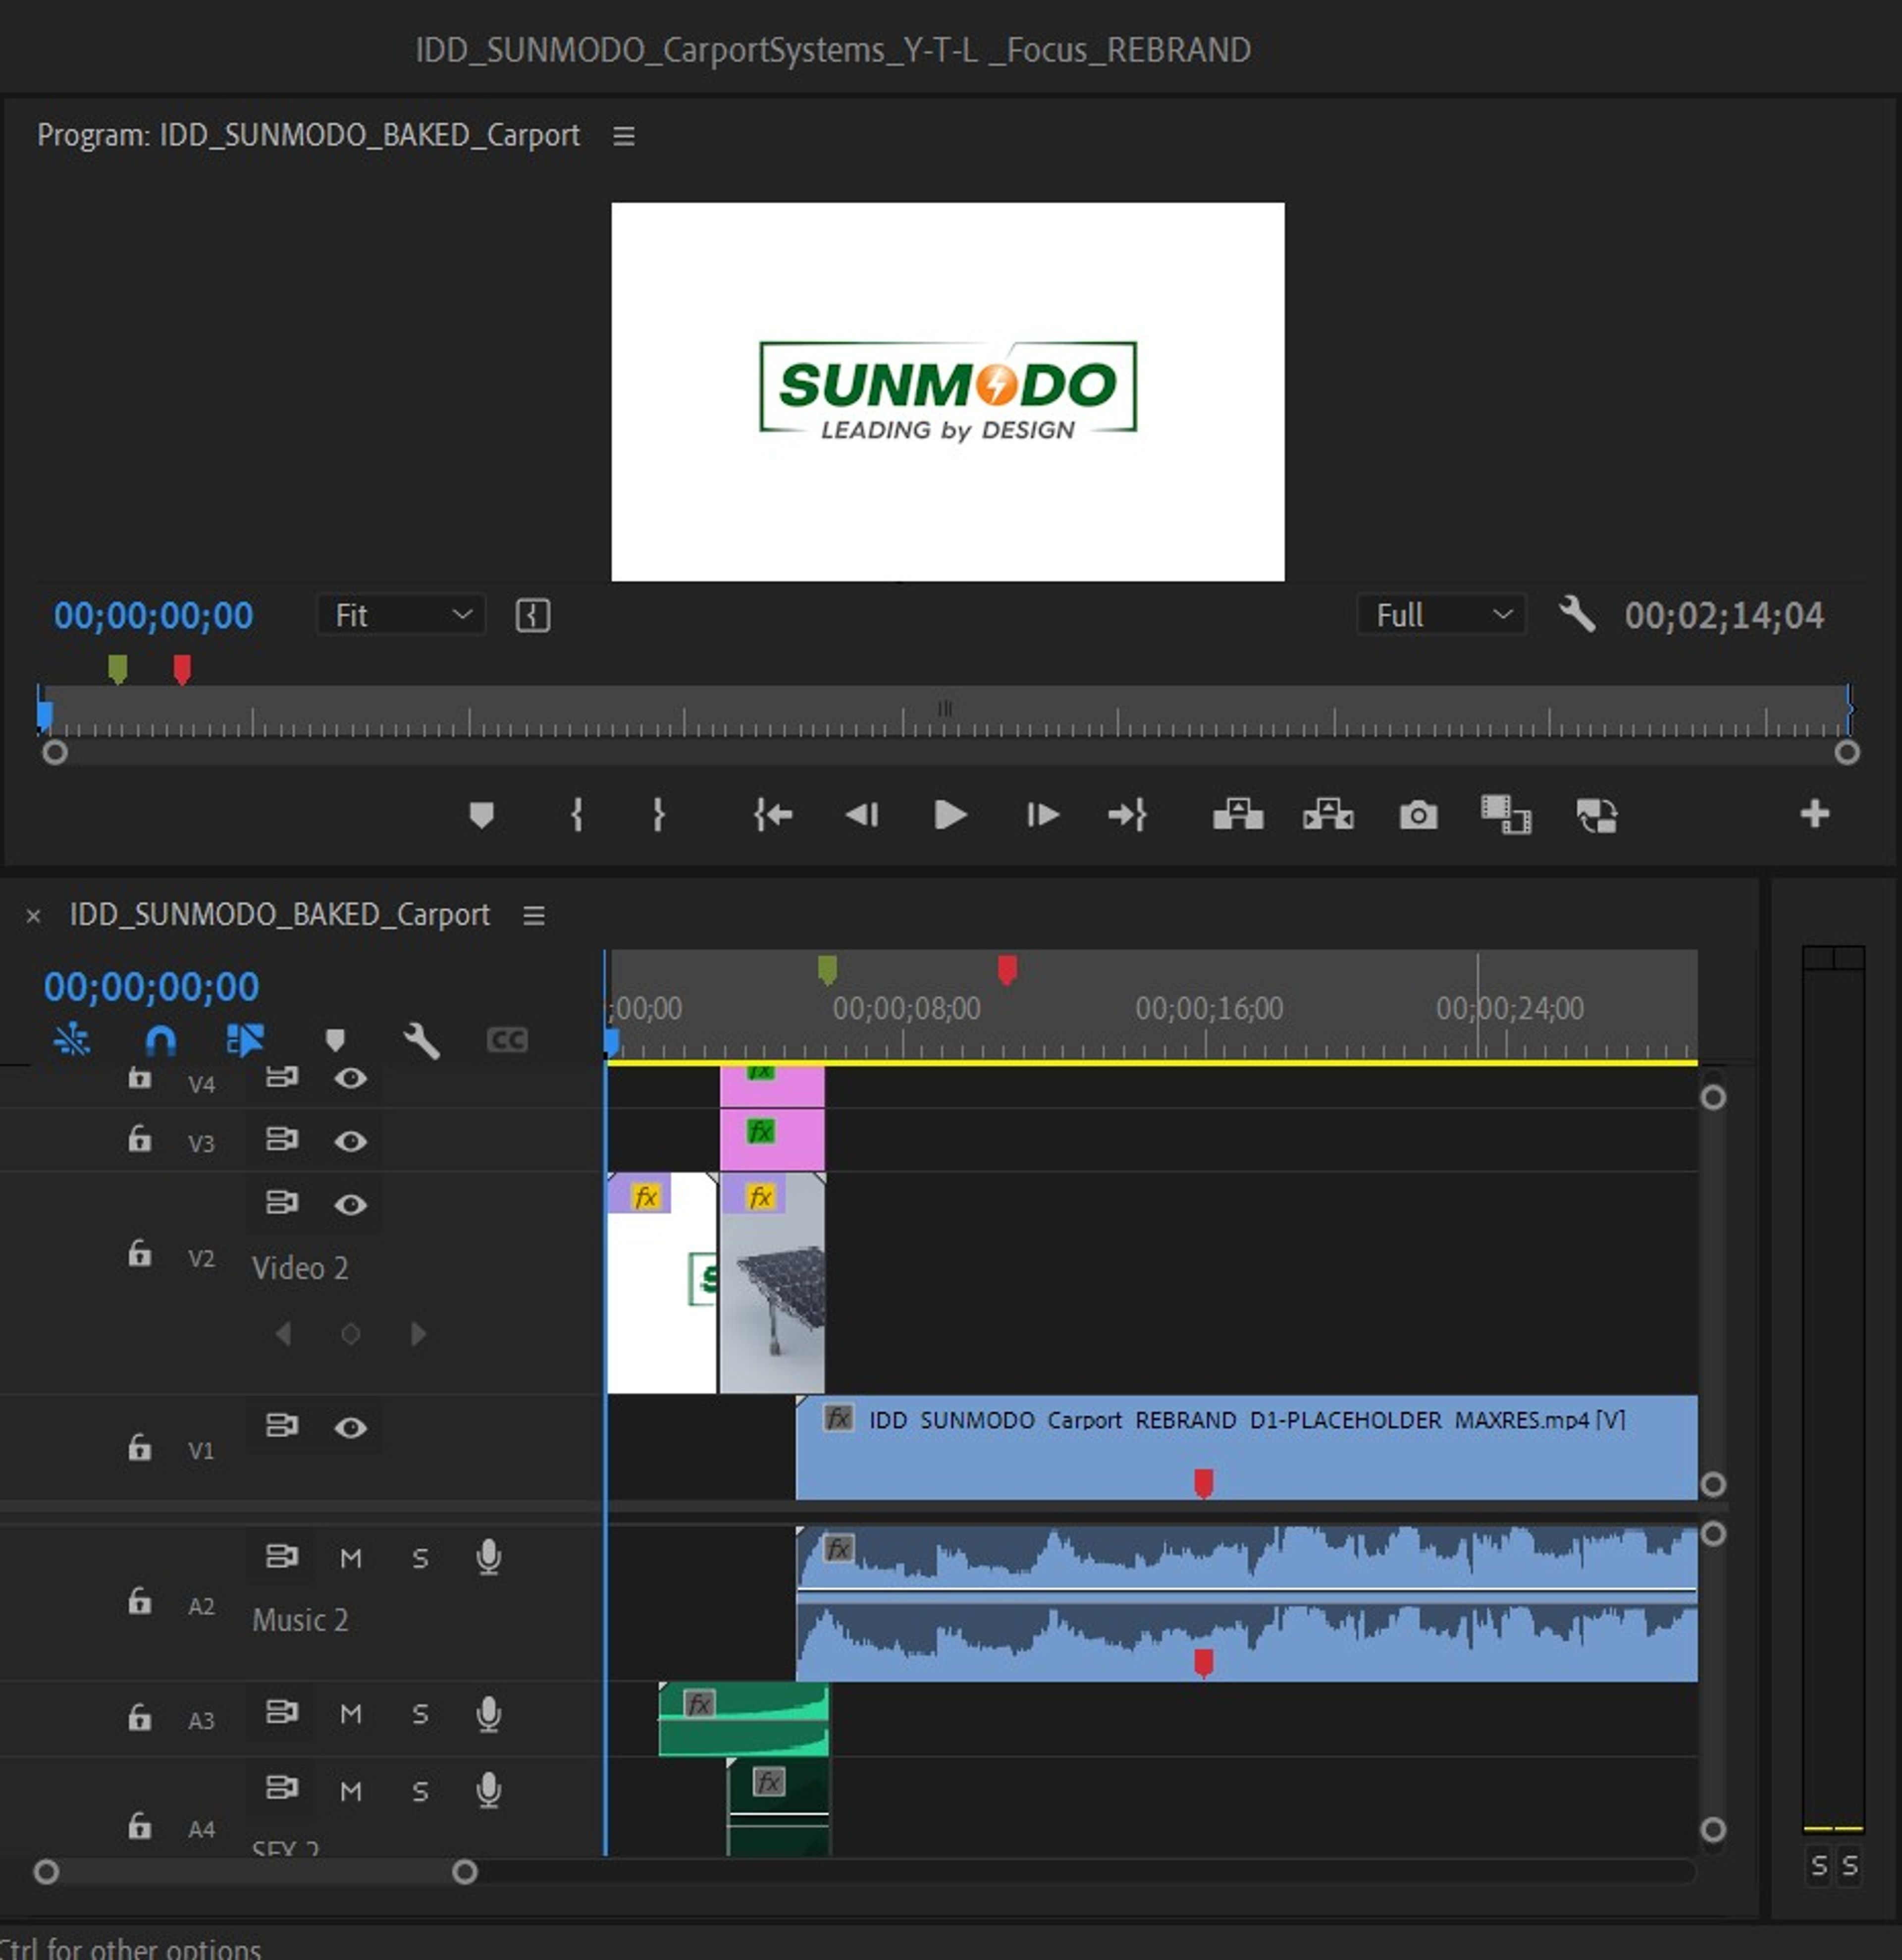Image resolution: width=1902 pixels, height=1960 pixels.
Task: Click the Program monitor current timecode field
Action: pyautogui.click(x=153, y=615)
